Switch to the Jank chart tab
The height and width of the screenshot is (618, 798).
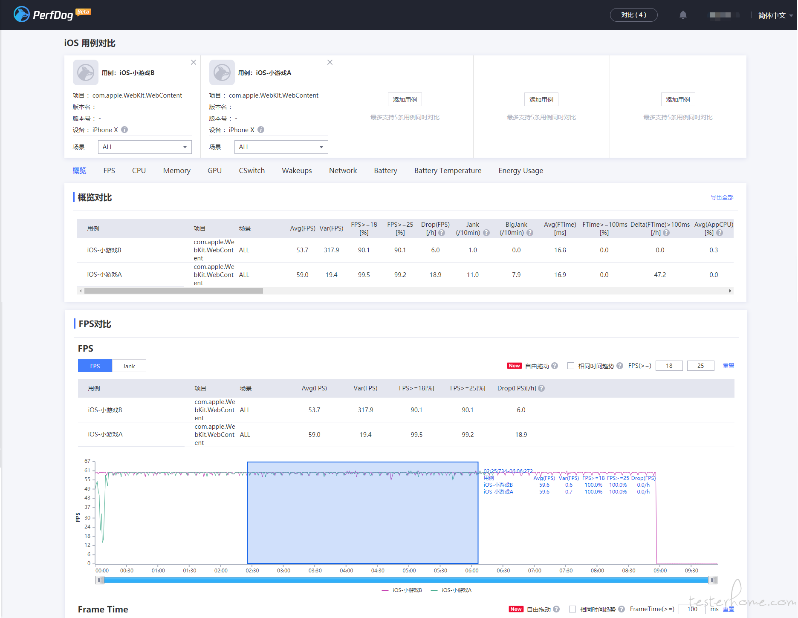pyautogui.click(x=129, y=366)
